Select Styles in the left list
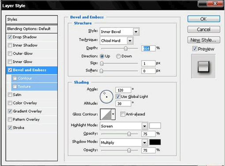This screenshot has width=225, height=166. 32,19
